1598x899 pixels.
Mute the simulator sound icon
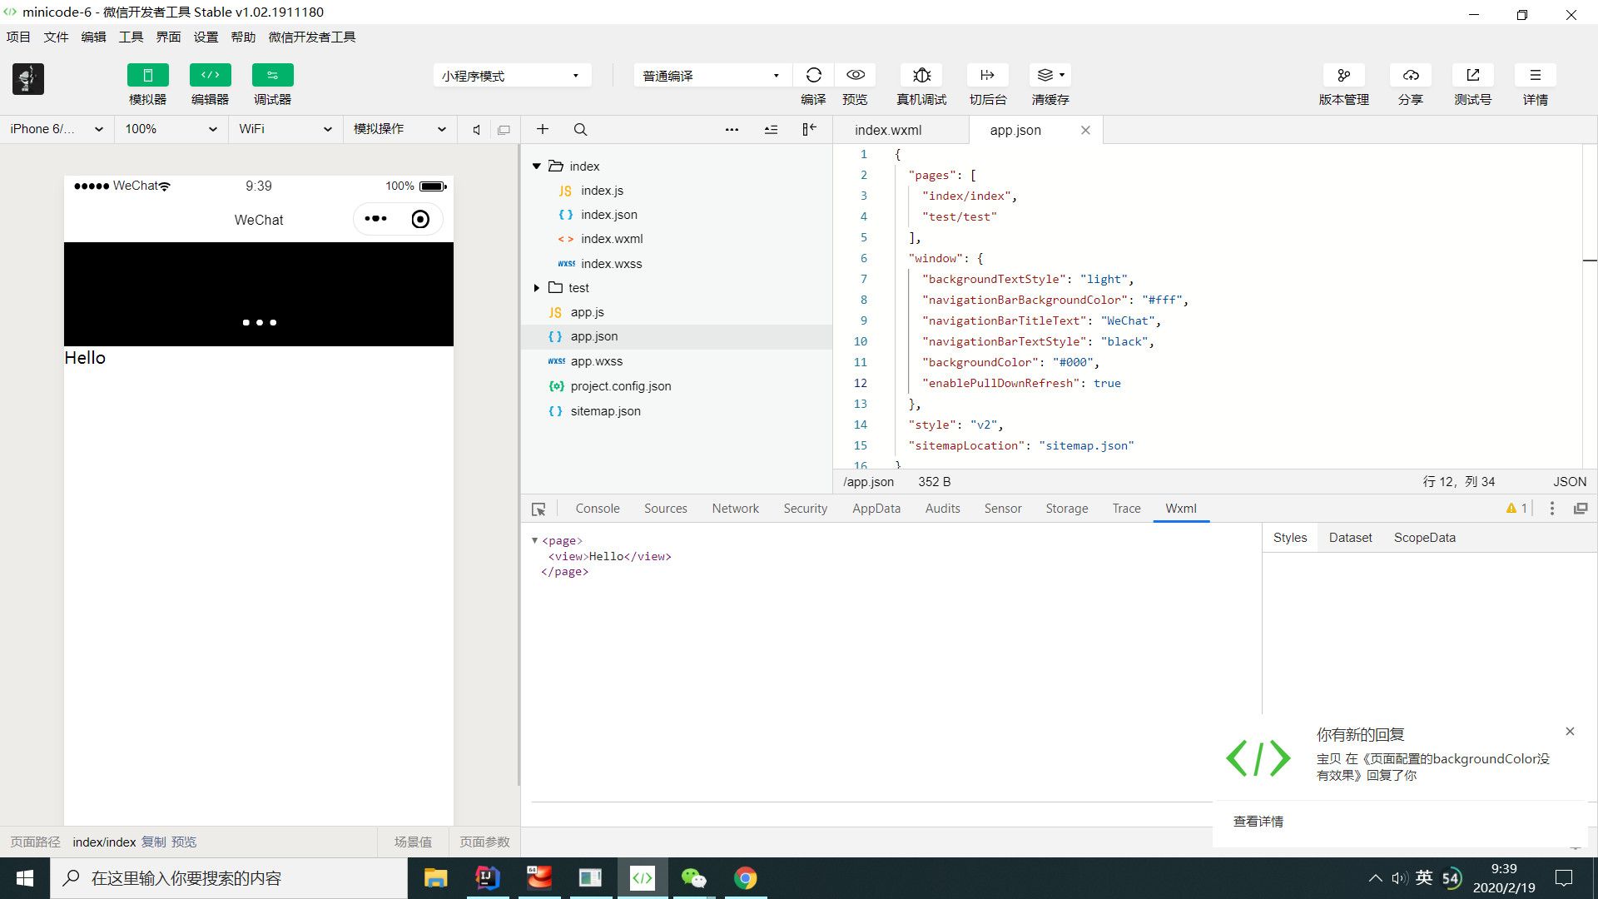pyautogui.click(x=476, y=130)
